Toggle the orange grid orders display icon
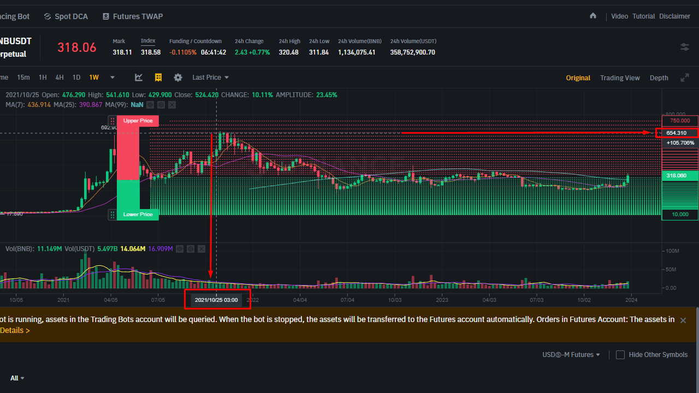 point(158,78)
